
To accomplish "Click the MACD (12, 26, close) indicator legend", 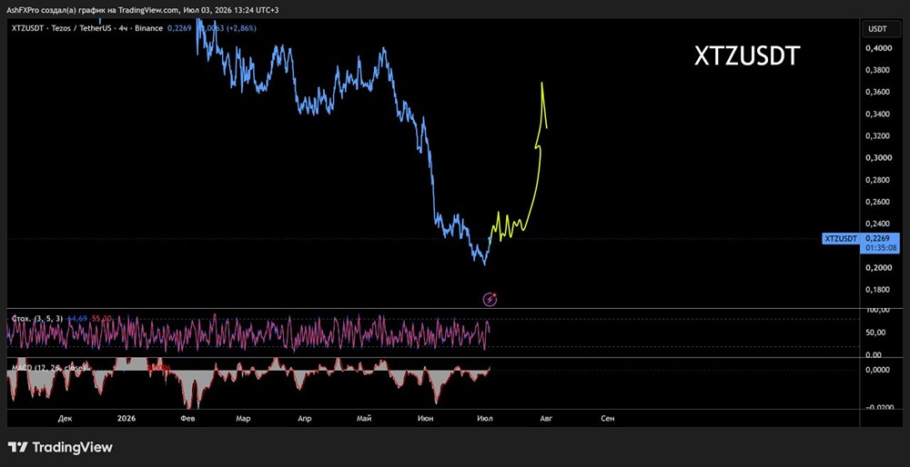I will [x=48, y=368].
